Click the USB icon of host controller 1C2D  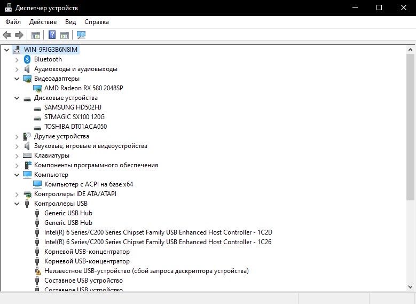[37, 232]
